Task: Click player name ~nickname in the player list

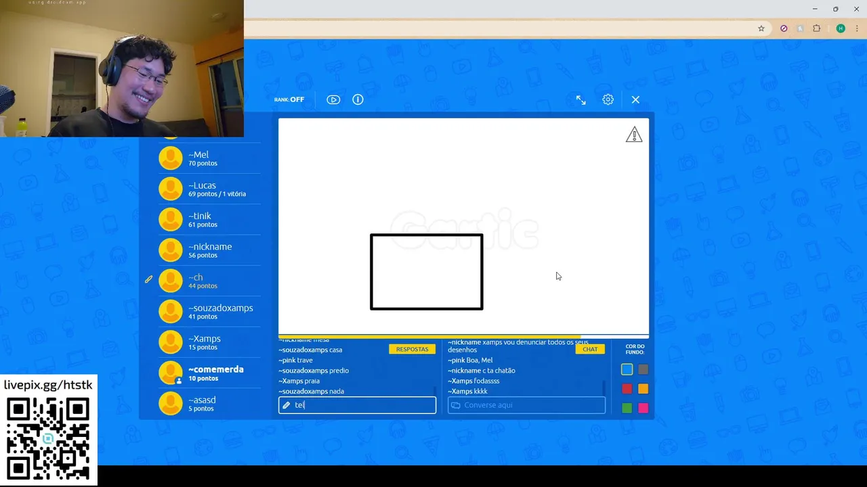Action: [210, 247]
